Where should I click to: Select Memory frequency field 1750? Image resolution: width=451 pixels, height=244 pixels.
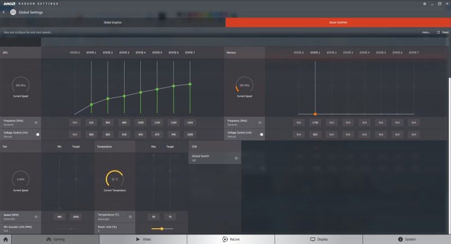(315, 122)
